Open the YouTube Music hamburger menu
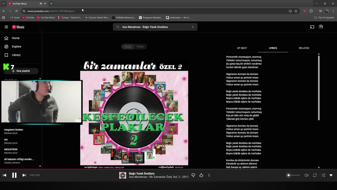 click(x=6, y=27)
